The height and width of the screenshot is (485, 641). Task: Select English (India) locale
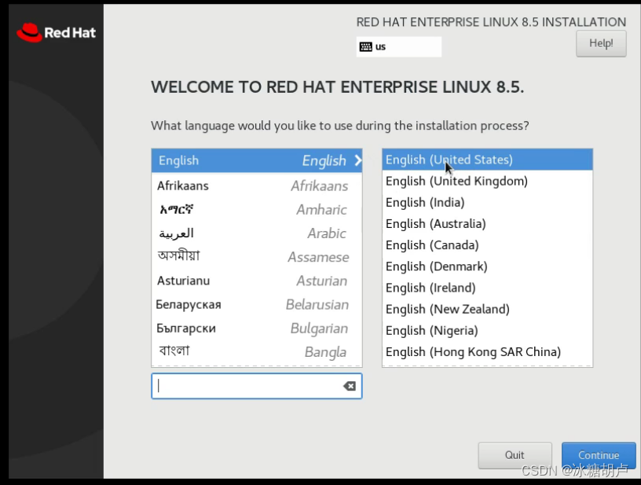point(424,202)
